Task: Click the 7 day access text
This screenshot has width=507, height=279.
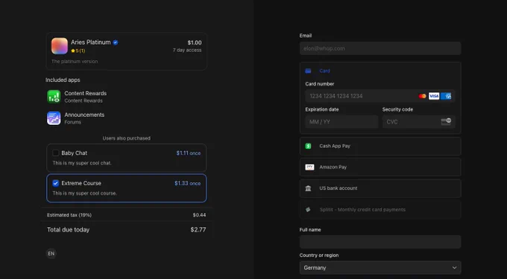Action: [x=187, y=50]
